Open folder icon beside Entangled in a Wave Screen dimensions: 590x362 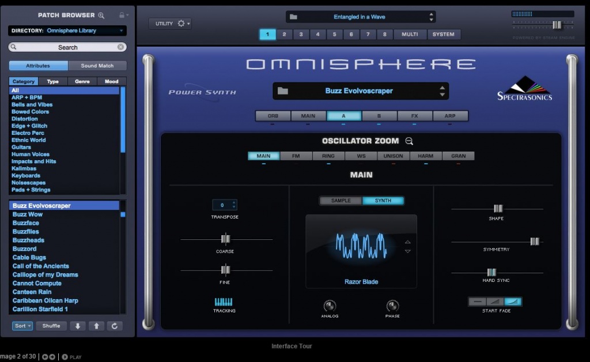[x=293, y=17]
